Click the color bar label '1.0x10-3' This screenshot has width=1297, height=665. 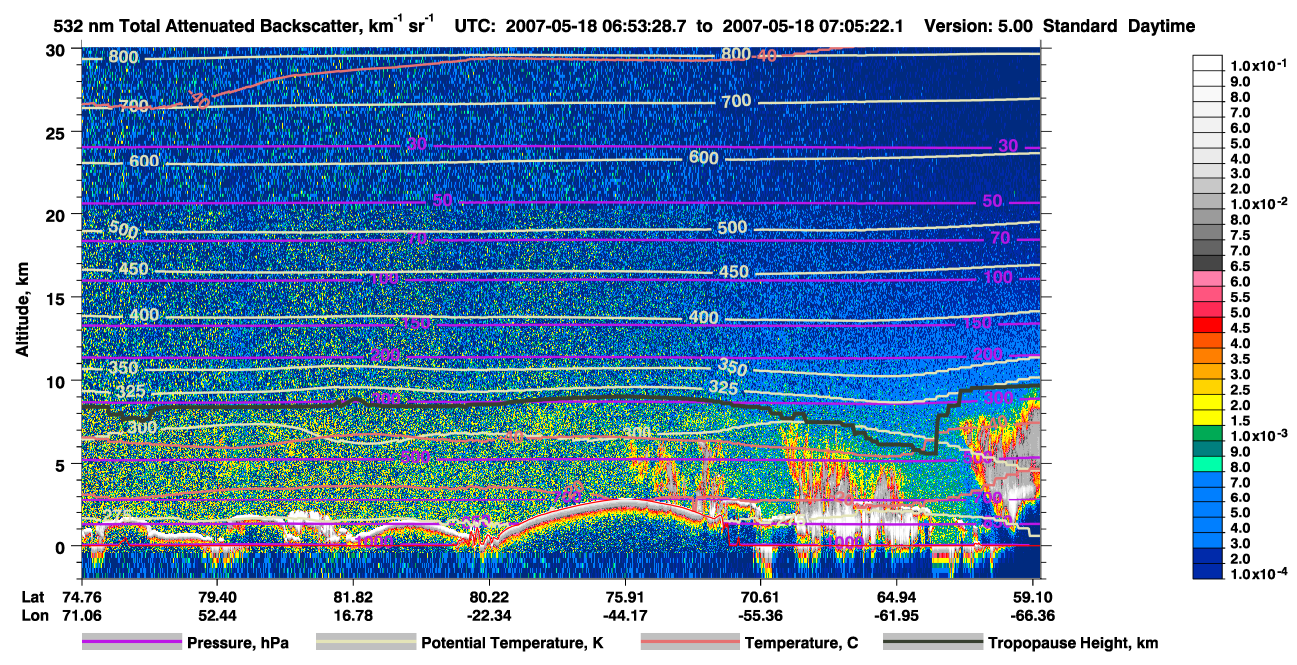tap(1261, 436)
